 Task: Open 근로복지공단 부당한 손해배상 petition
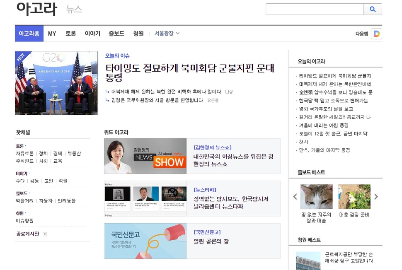point(349,258)
